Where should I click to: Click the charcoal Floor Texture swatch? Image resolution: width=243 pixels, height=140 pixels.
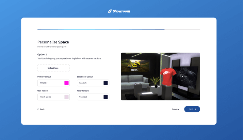tap(106, 97)
